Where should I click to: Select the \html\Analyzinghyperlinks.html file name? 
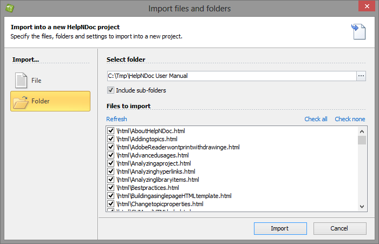[156, 172]
